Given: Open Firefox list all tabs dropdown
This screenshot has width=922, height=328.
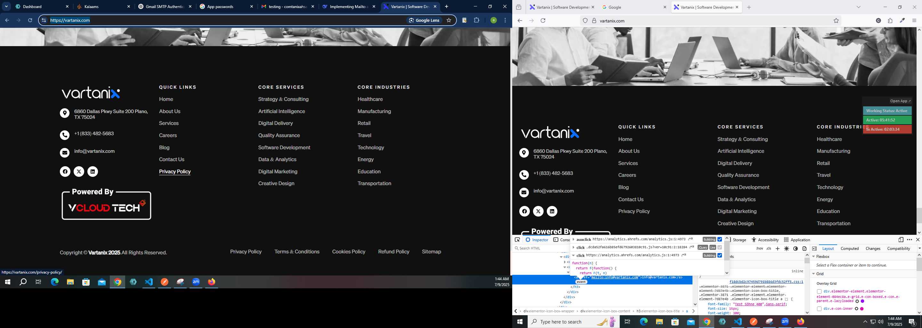Looking at the screenshot, I should pyautogui.click(x=858, y=7).
